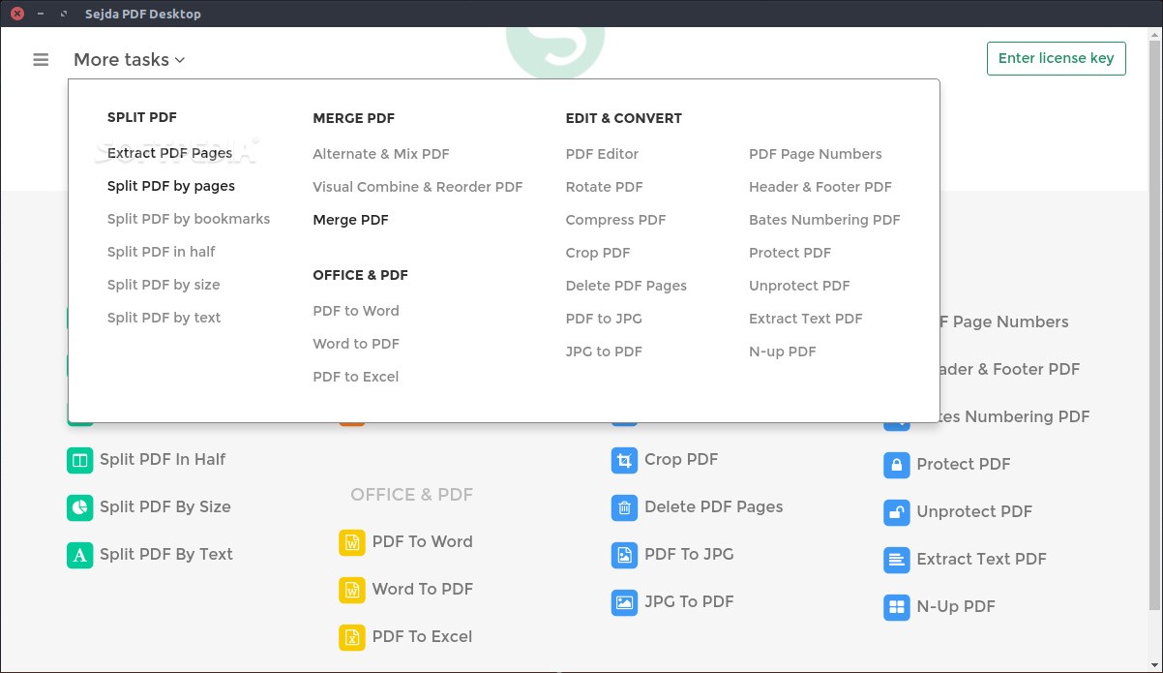Choose Split PDF by pages in menu
1163x673 pixels.
pyautogui.click(x=171, y=186)
